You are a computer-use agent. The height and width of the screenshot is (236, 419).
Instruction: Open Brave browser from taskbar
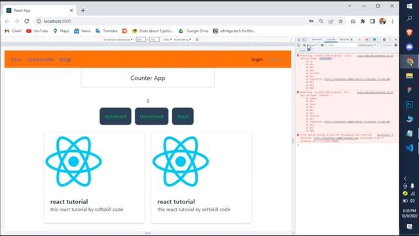pyautogui.click(x=409, y=33)
